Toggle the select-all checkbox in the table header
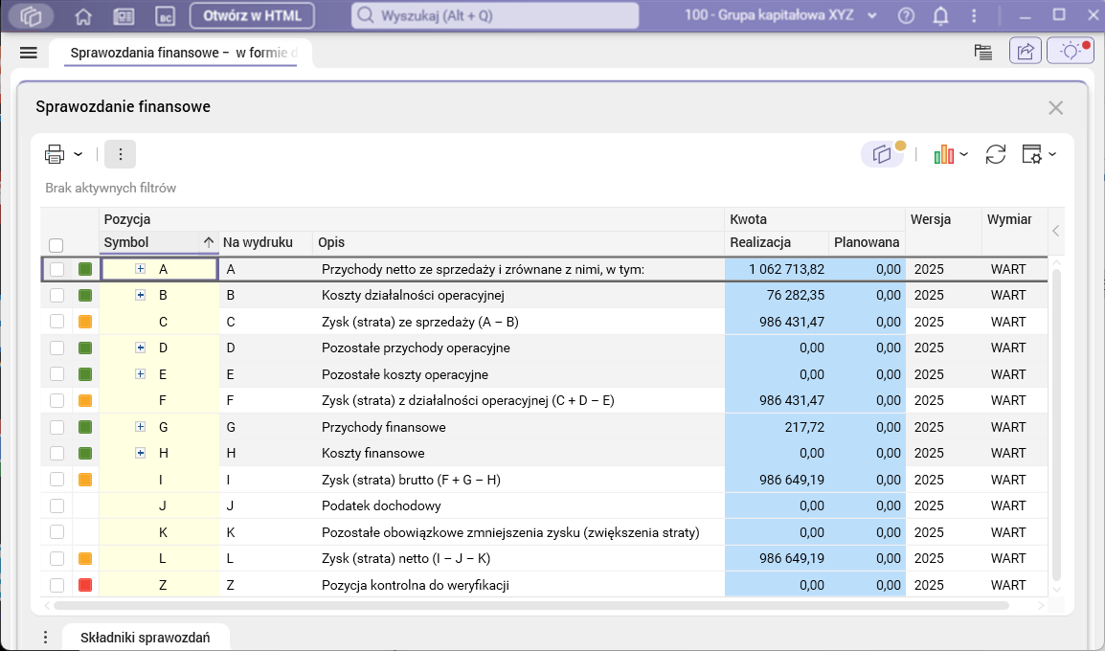 (x=56, y=245)
